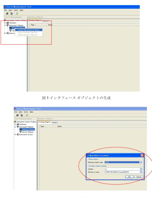Sort by Type column in the lower window

click(43, 126)
